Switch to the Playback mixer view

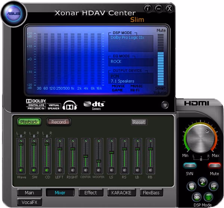[x=29, y=122]
